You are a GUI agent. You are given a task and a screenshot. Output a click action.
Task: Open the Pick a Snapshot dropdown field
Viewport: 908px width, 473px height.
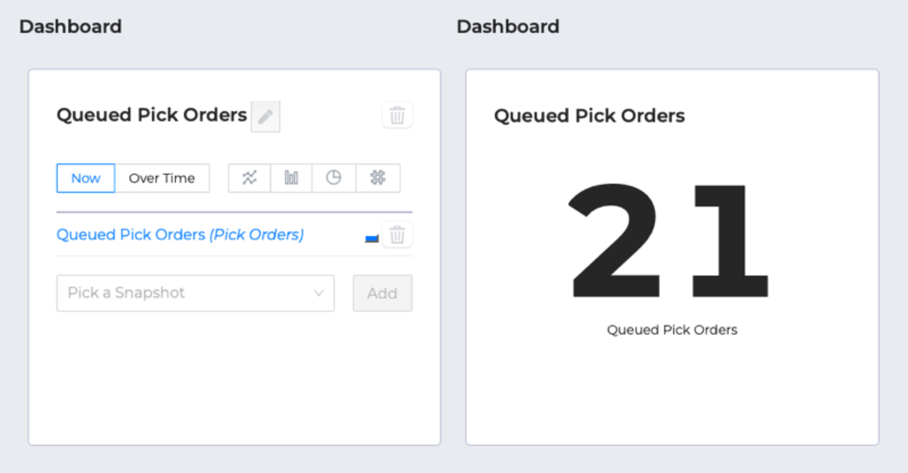click(x=196, y=293)
